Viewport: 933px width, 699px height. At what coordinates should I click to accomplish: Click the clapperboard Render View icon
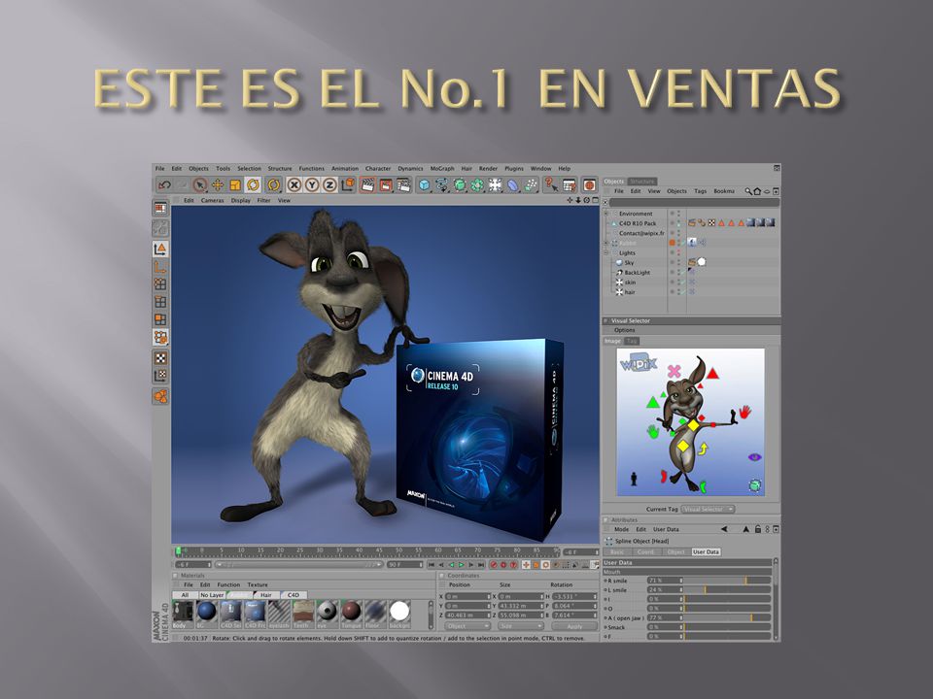click(x=368, y=184)
